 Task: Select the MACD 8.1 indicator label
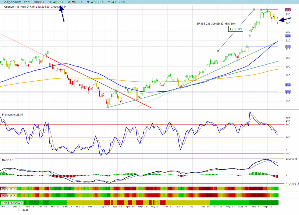point(8,160)
